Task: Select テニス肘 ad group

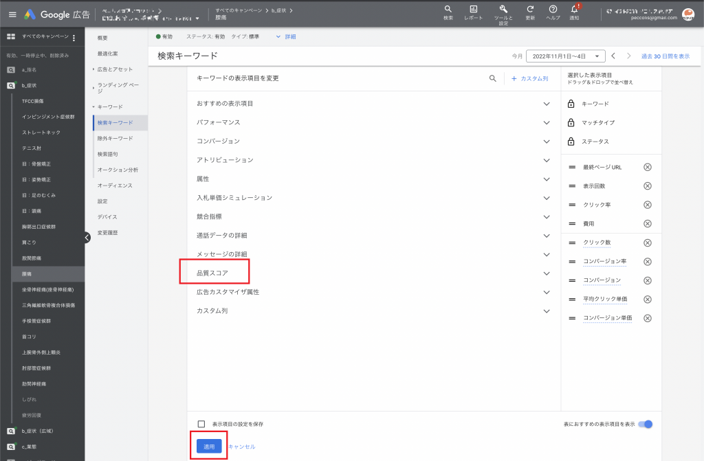Action: [32, 148]
